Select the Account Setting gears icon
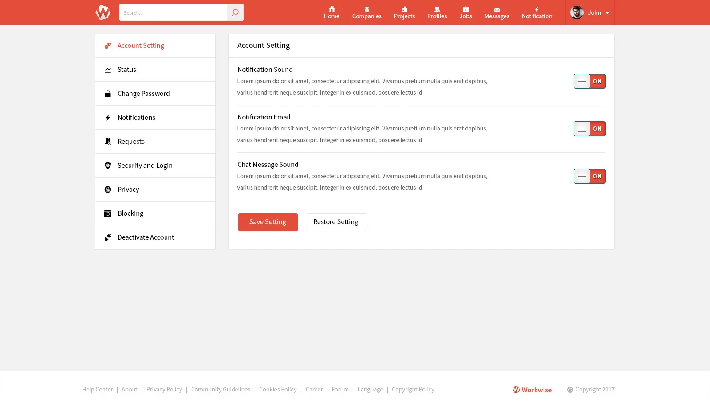 pos(108,45)
